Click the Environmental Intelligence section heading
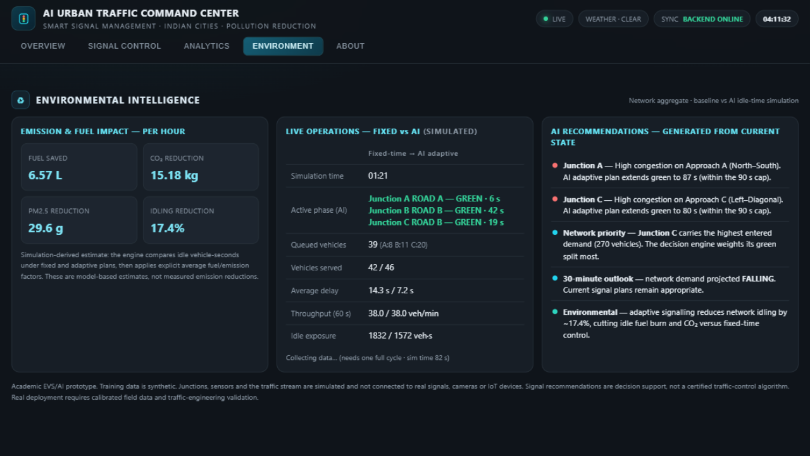 tap(118, 100)
